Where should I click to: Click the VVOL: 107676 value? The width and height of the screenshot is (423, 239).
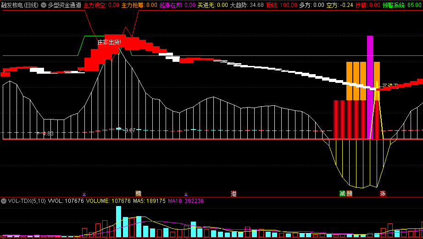(66, 201)
